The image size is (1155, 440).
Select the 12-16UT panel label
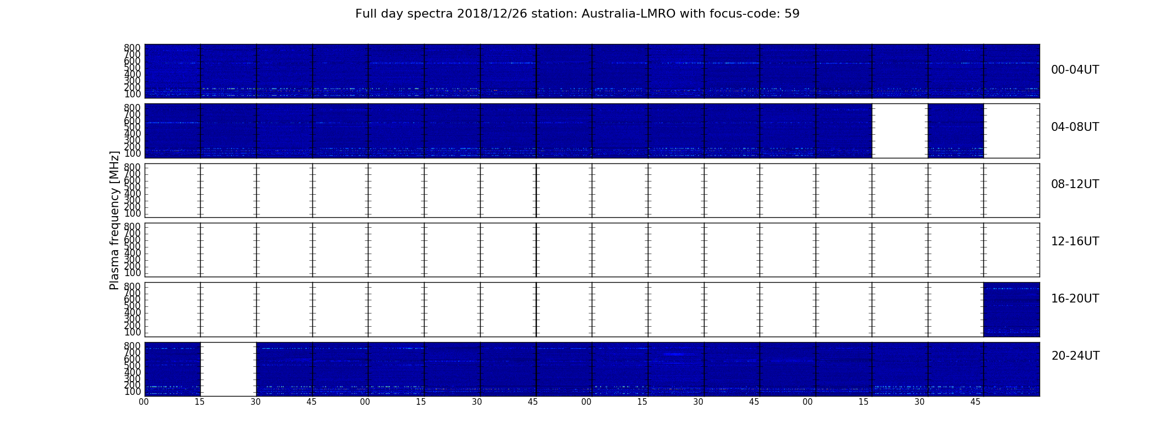(1075, 241)
